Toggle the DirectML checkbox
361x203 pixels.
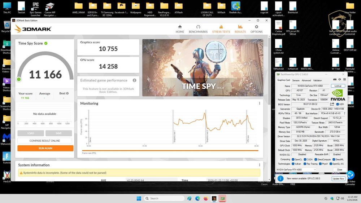(x=334, y=159)
